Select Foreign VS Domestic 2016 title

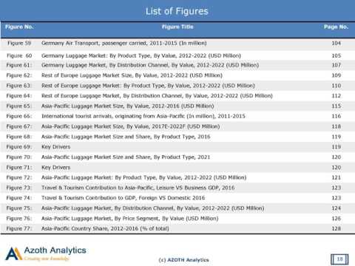point(123,198)
